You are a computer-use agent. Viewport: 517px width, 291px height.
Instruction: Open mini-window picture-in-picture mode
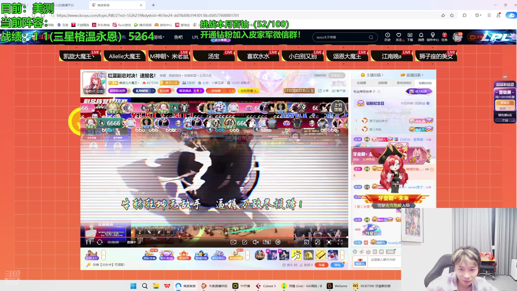[x=306, y=242]
